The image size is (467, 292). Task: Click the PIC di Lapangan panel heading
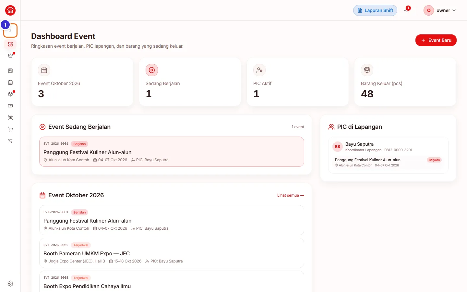(360, 127)
